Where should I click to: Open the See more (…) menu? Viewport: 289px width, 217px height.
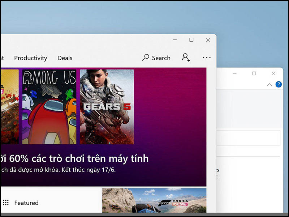(x=207, y=58)
